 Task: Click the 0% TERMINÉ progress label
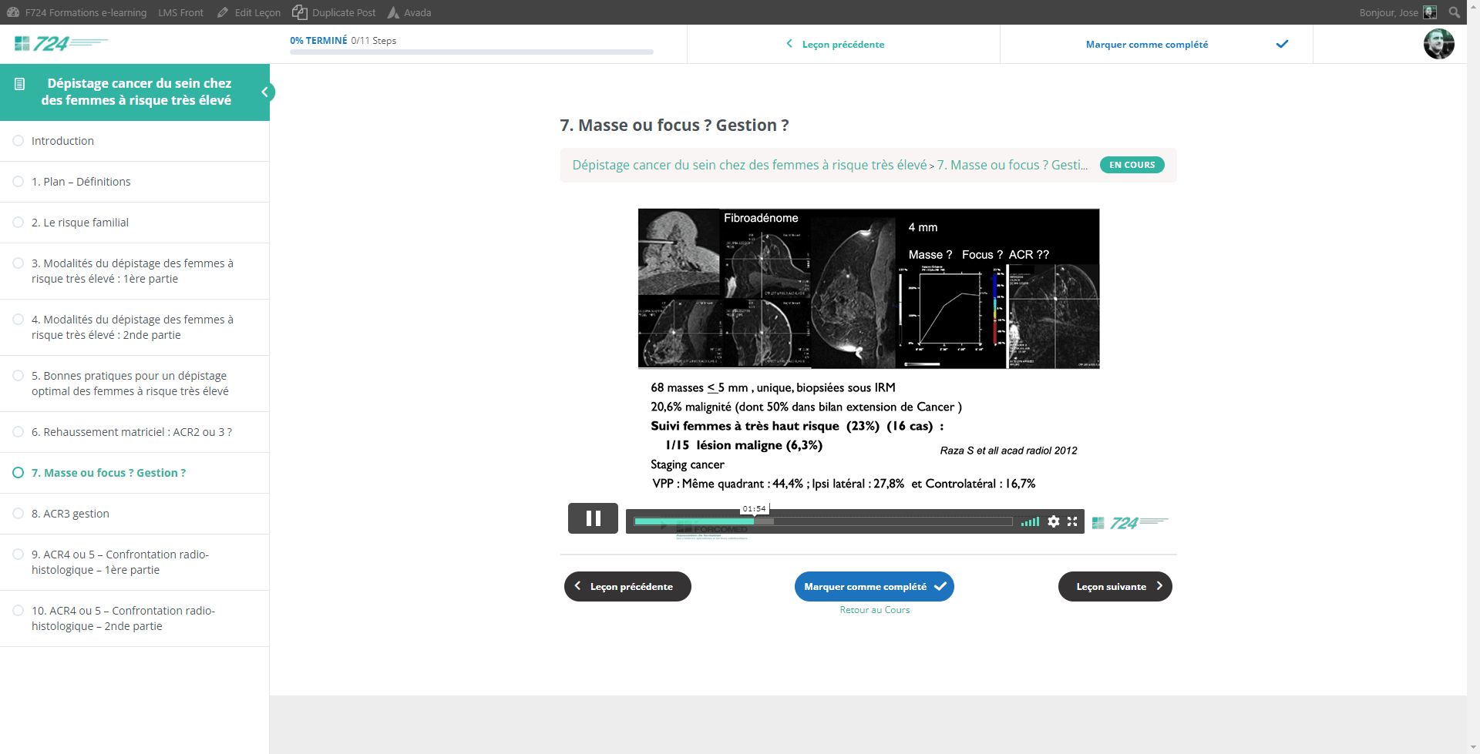(318, 40)
